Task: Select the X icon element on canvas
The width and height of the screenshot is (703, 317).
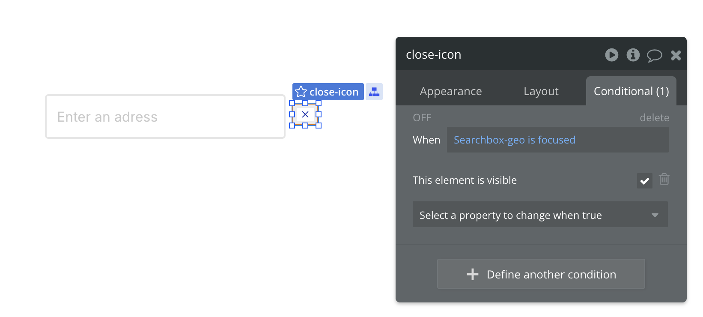Action: coord(305,114)
